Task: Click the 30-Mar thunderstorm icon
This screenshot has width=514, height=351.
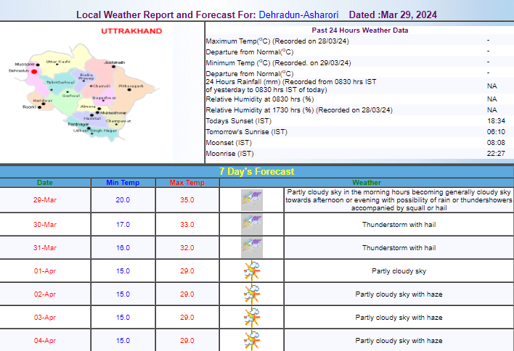Action: pyautogui.click(x=251, y=224)
